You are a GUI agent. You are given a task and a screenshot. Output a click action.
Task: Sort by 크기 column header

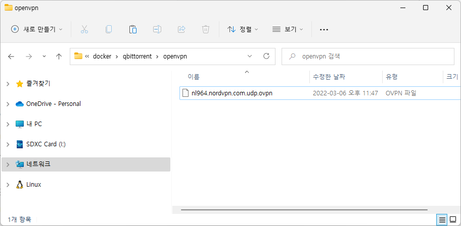click(452, 77)
